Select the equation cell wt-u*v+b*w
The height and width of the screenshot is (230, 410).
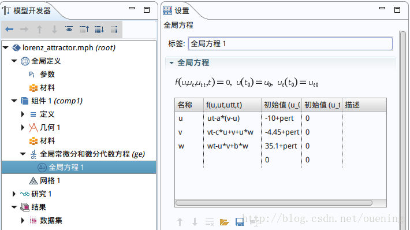[232, 146]
